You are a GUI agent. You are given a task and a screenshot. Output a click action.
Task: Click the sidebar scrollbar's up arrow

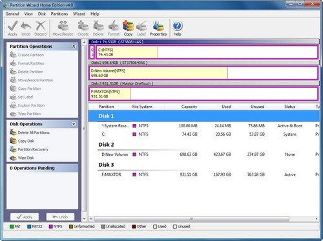(x=84, y=42)
